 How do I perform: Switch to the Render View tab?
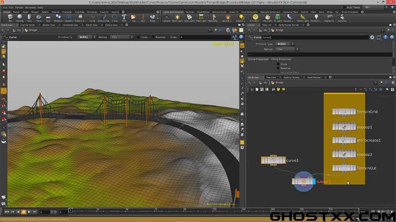click(x=49, y=25)
